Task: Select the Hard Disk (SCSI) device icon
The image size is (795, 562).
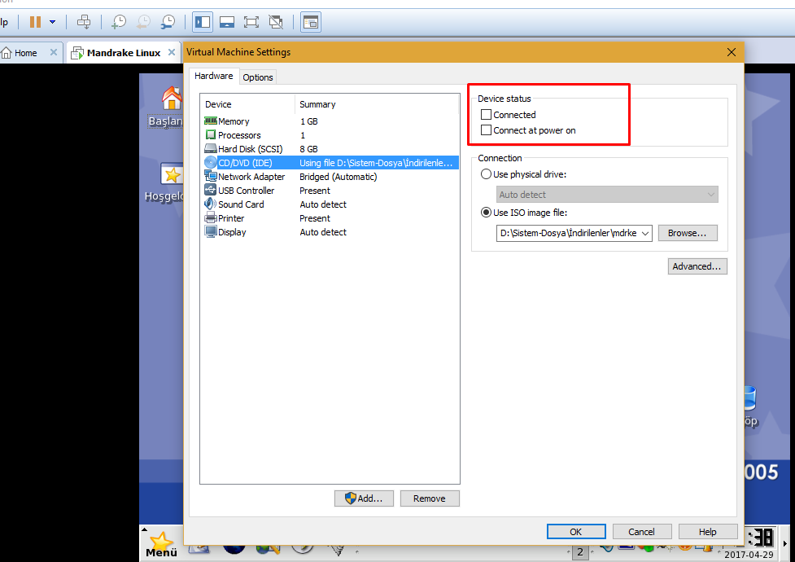Action: [211, 148]
